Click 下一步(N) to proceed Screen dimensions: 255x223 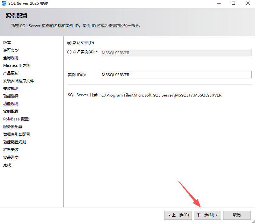pyautogui.click(x=207, y=215)
